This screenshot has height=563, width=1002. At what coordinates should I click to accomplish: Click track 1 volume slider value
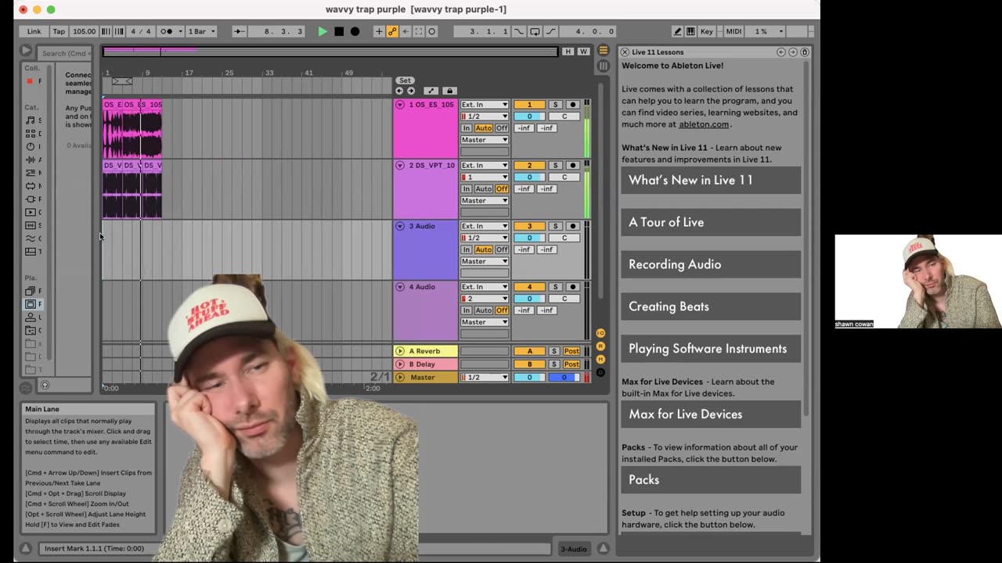click(x=529, y=117)
